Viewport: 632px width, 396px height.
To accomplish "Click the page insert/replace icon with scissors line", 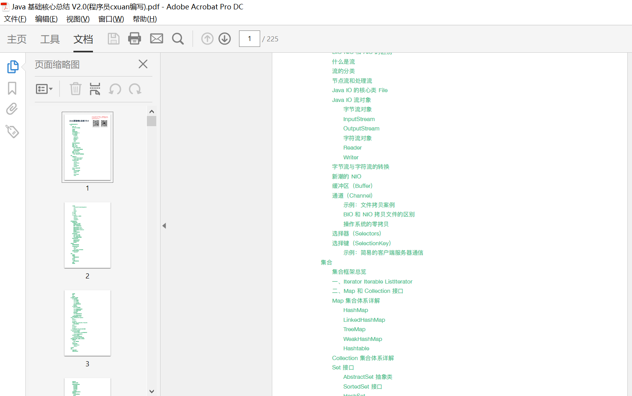I will tap(95, 89).
